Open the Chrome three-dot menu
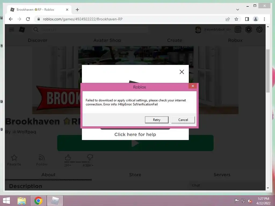This screenshot has width=275, height=206. 264,19
